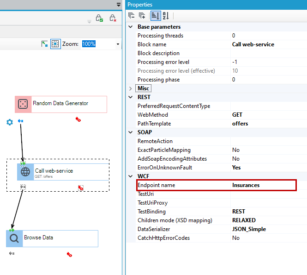
Task: Click the blue gear icon on the canvas
Action: tap(10, 122)
